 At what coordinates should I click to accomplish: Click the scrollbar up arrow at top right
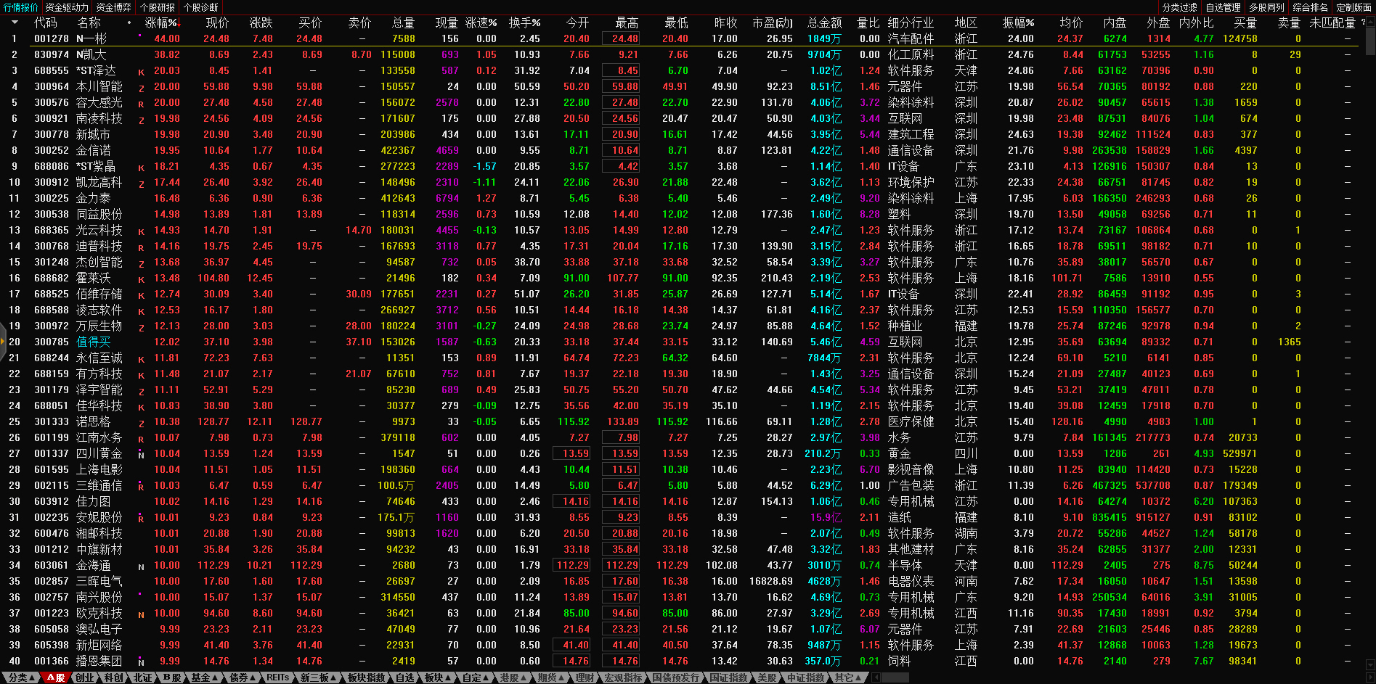pos(1369,22)
